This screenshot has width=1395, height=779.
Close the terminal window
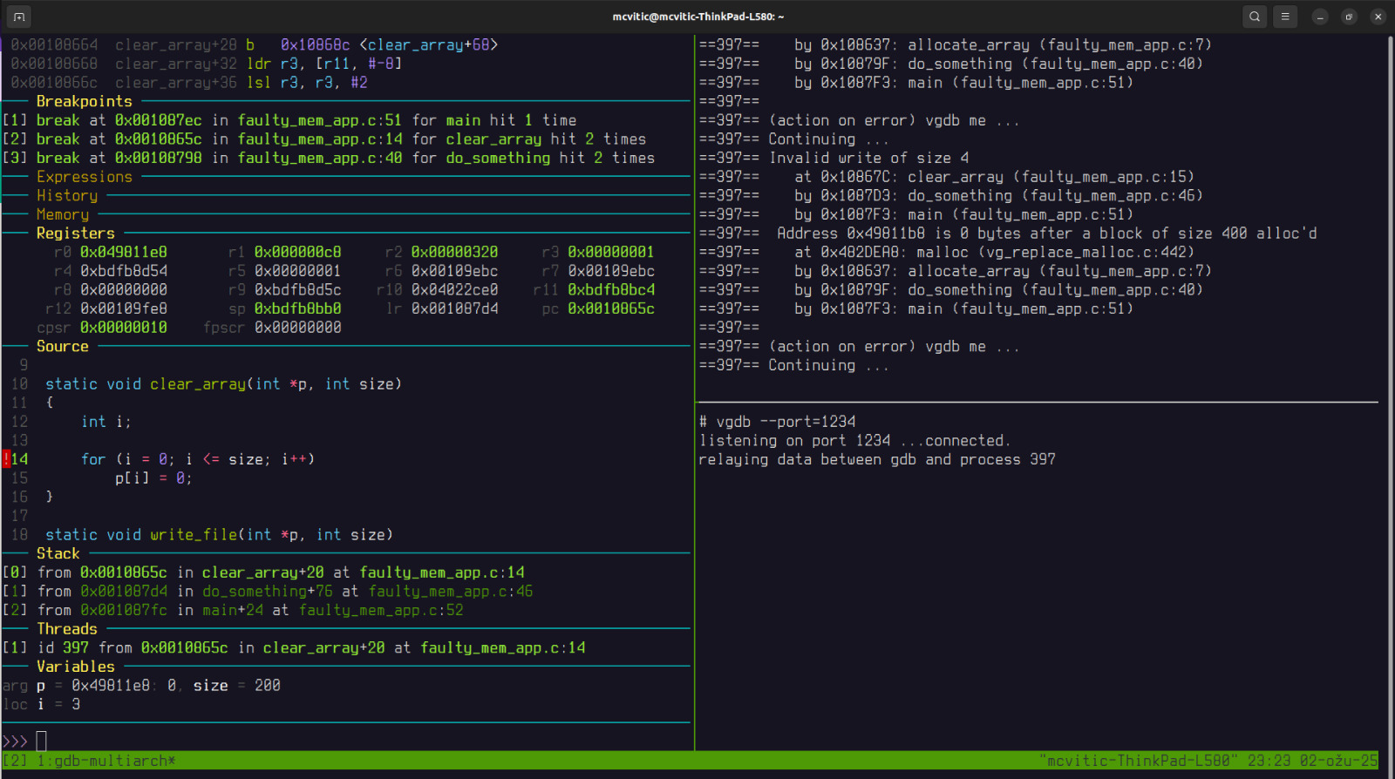(x=1378, y=17)
